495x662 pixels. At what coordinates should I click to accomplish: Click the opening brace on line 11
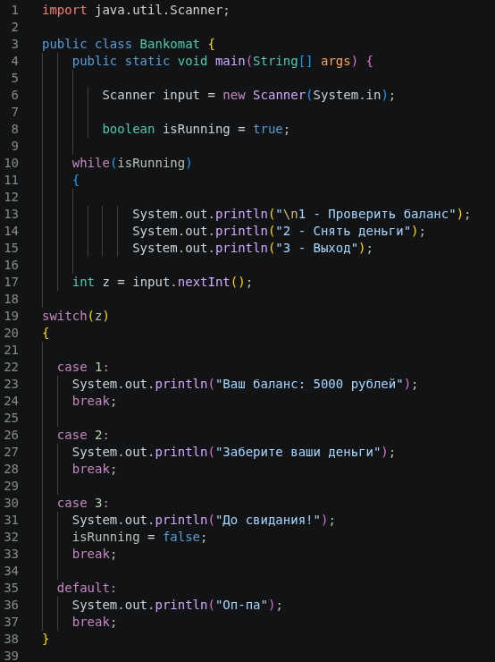click(x=76, y=181)
